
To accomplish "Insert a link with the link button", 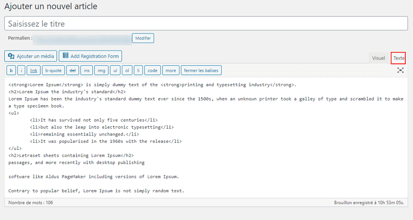I will [x=34, y=70].
